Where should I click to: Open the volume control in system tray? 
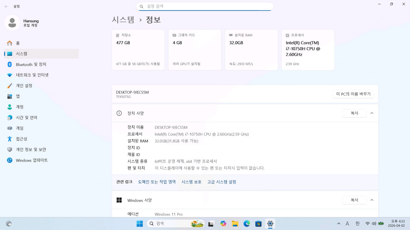[x=374, y=224]
